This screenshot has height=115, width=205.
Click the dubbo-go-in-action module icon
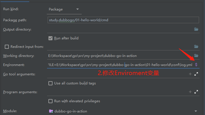pos(51,111)
